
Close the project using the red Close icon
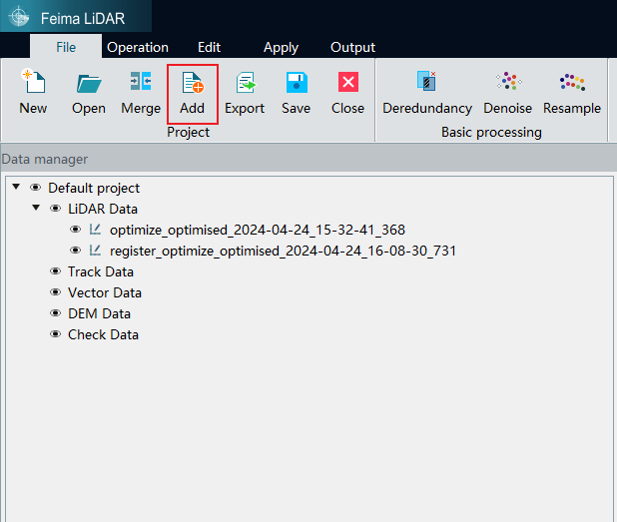coord(347,84)
